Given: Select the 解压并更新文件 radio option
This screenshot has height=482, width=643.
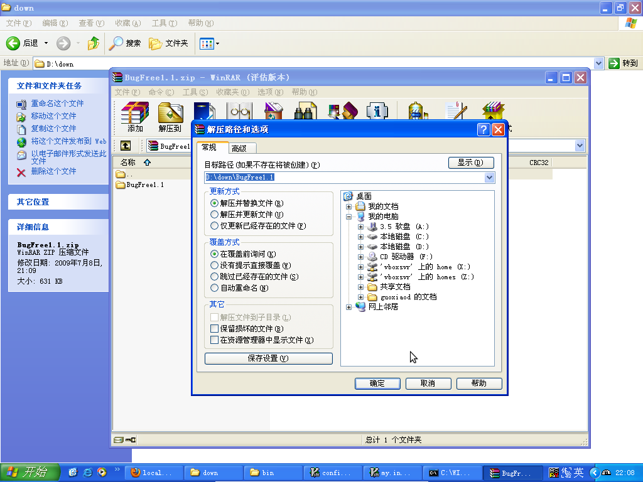Looking at the screenshot, I should 214,215.
